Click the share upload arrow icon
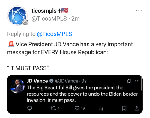The image size is (150, 118). coord(137,108)
